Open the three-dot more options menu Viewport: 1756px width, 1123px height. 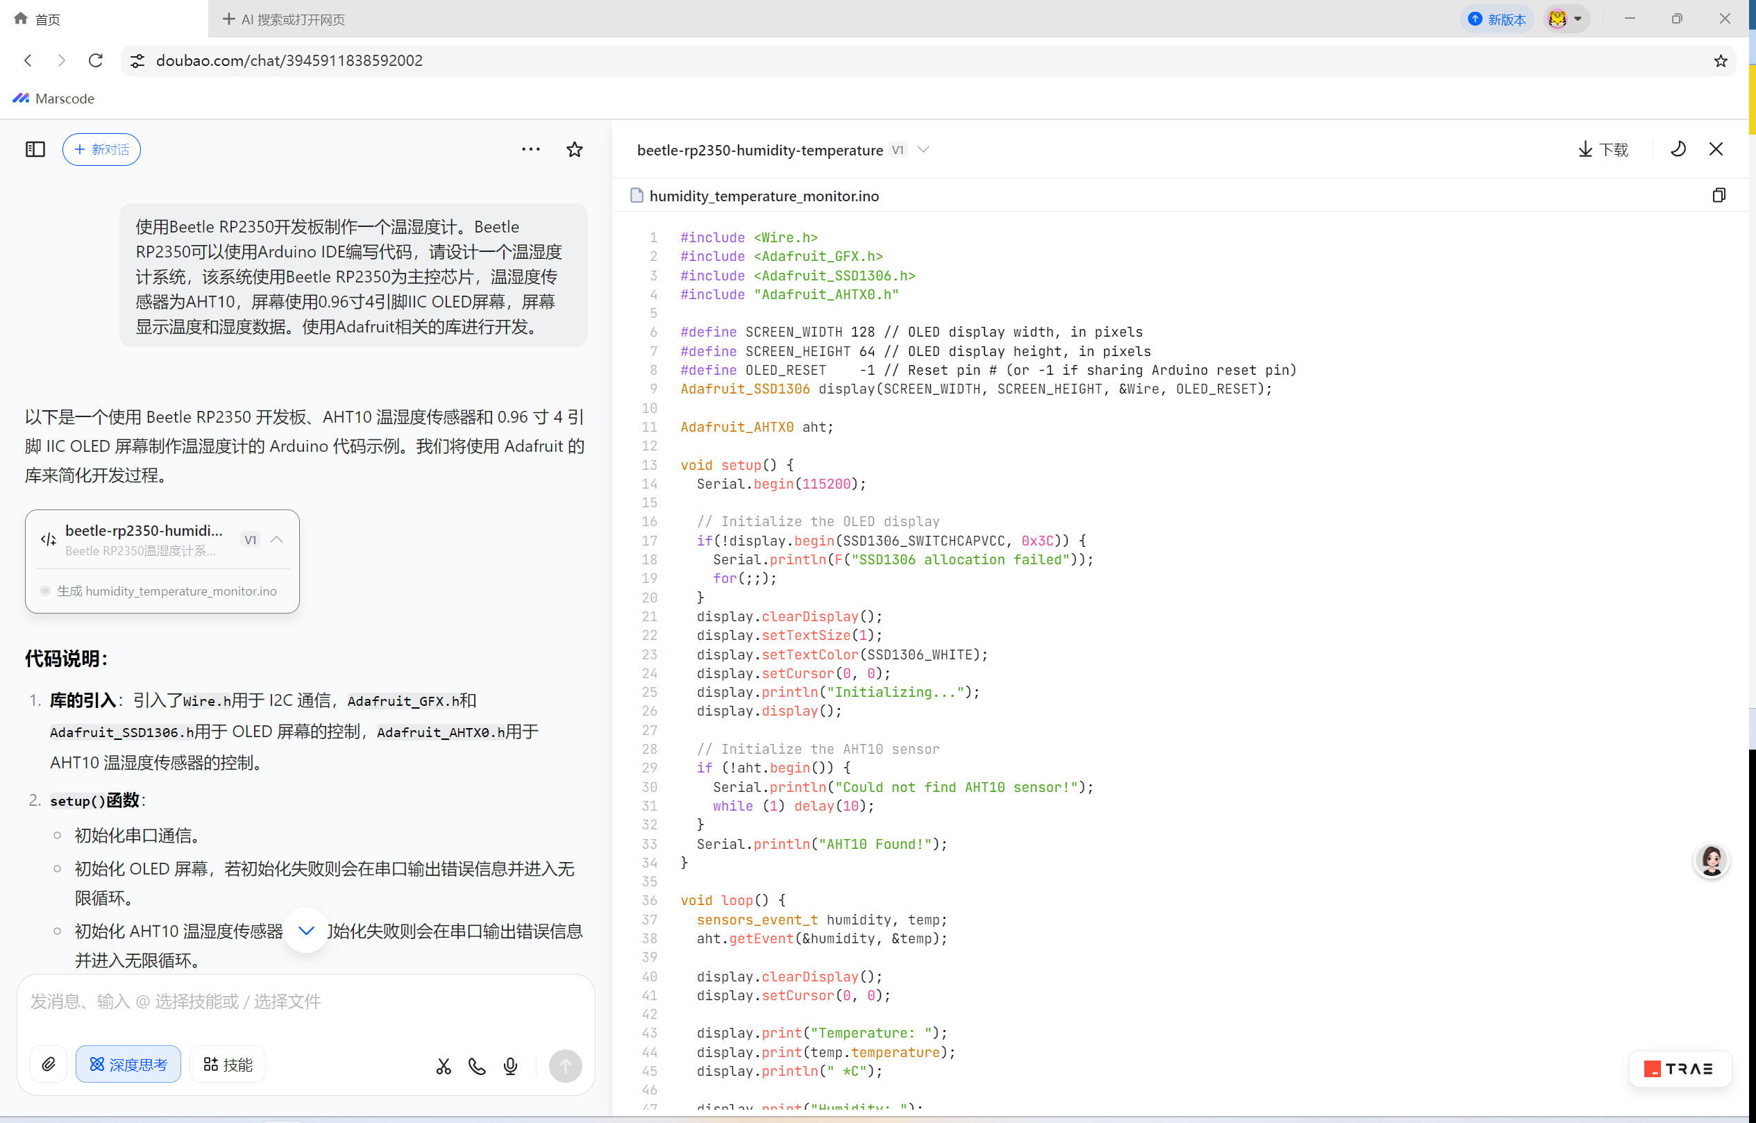coord(531,149)
